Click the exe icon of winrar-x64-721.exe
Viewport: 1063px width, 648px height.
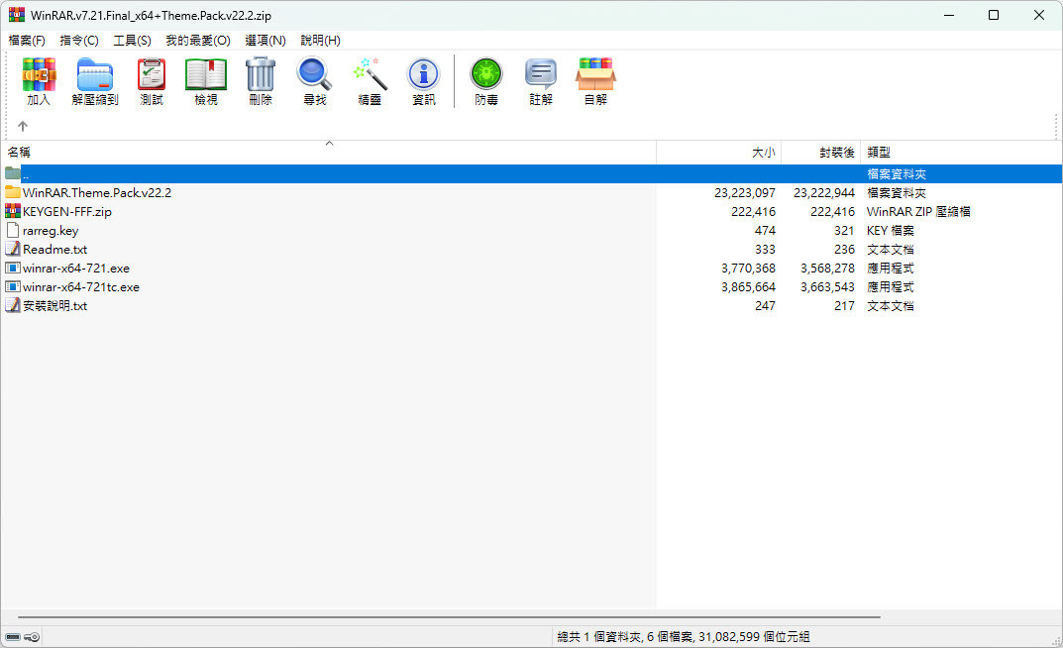[12, 268]
